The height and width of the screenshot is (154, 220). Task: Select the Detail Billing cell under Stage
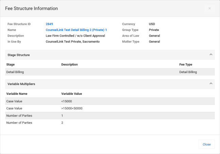click(x=15, y=72)
